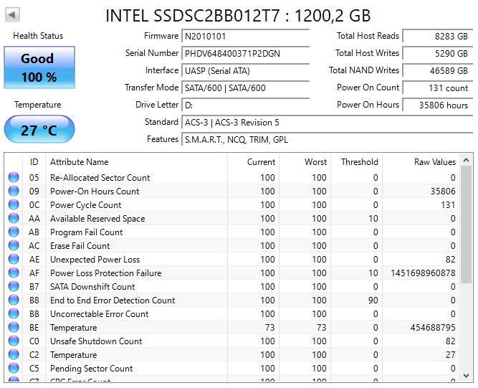Click the previous disk arrow button
This screenshot has width=478, height=388.
12,15
